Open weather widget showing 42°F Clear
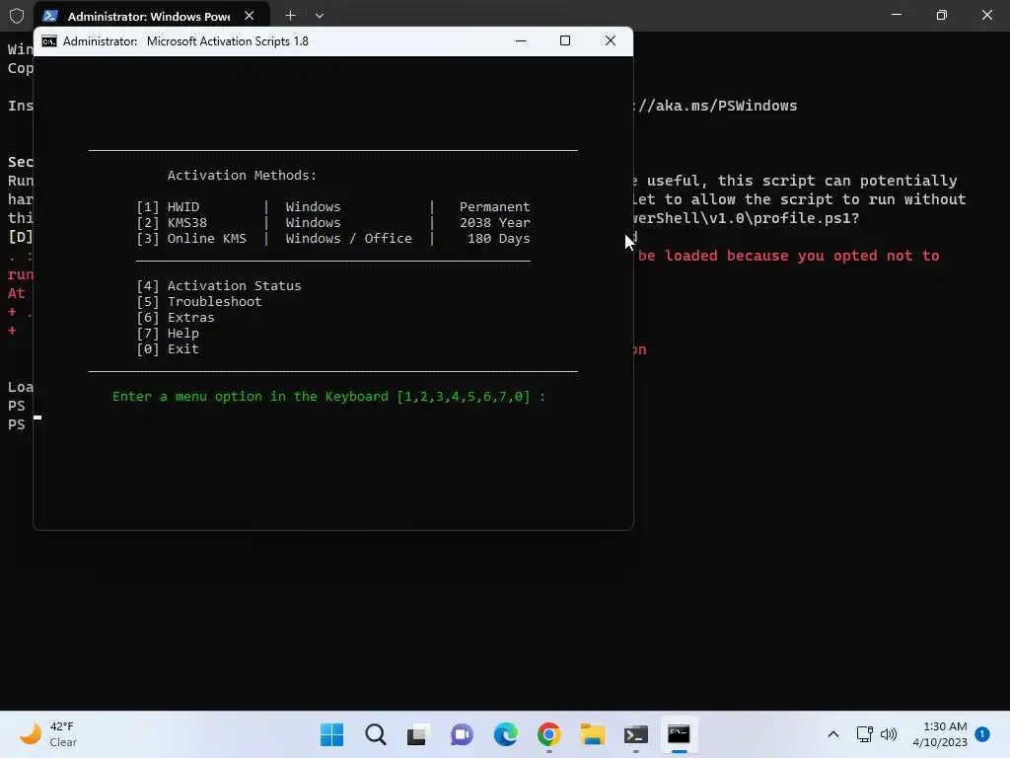Screen dimensions: 1010x758 pos(48,734)
